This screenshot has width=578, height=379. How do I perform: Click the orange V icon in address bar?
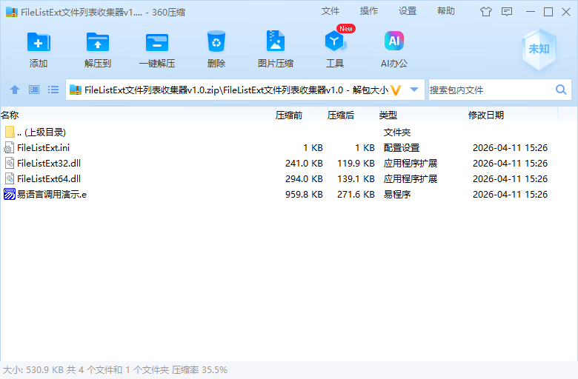coord(396,90)
